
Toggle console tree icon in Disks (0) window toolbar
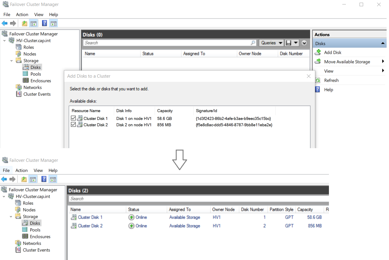click(33, 23)
